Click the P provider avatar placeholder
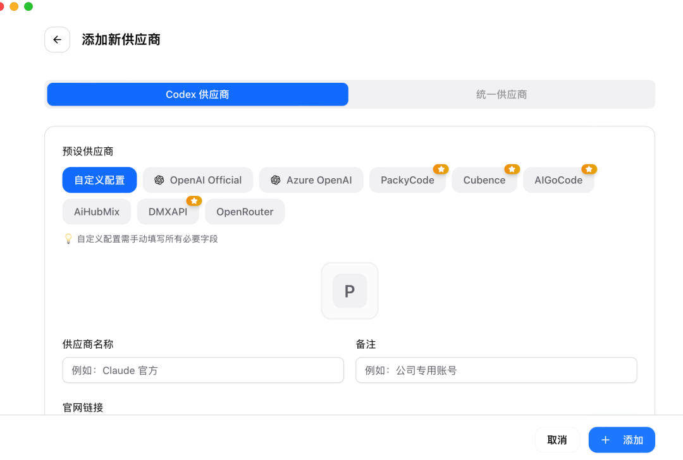The width and height of the screenshot is (683, 460). click(350, 291)
